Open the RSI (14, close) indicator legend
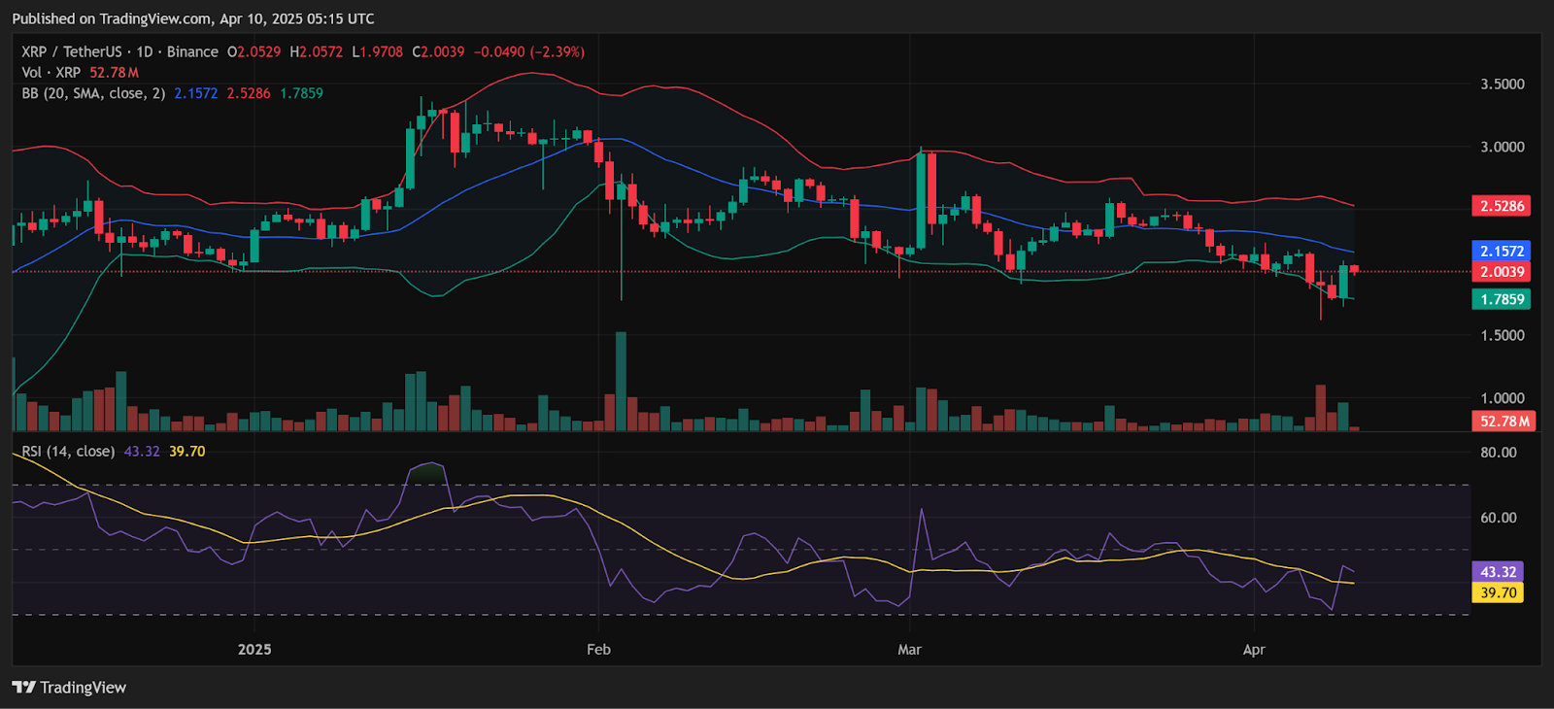The width and height of the screenshot is (1554, 709). point(68,452)
